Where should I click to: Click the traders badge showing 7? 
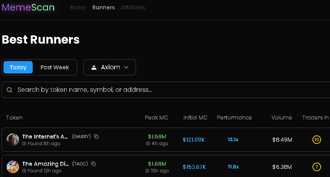click(x=316, y=167)
